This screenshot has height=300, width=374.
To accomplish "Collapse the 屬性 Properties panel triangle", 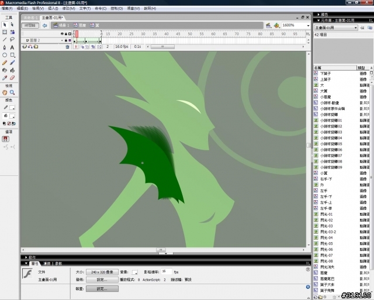I will tap(26, 264).
